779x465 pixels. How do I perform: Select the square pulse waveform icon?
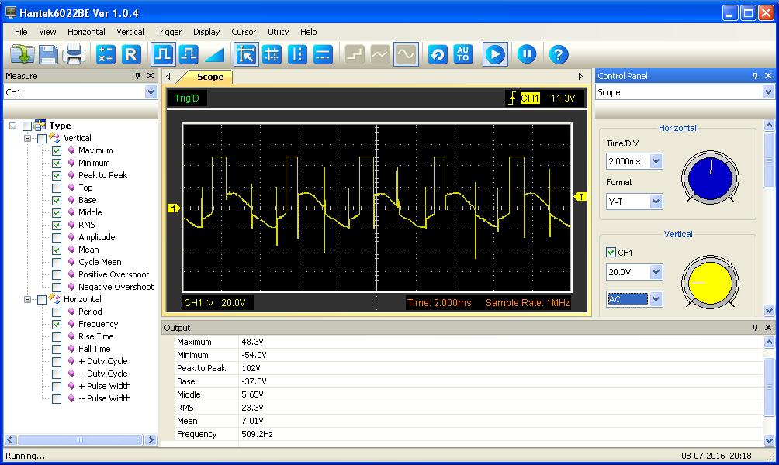(x=163, y=54)
